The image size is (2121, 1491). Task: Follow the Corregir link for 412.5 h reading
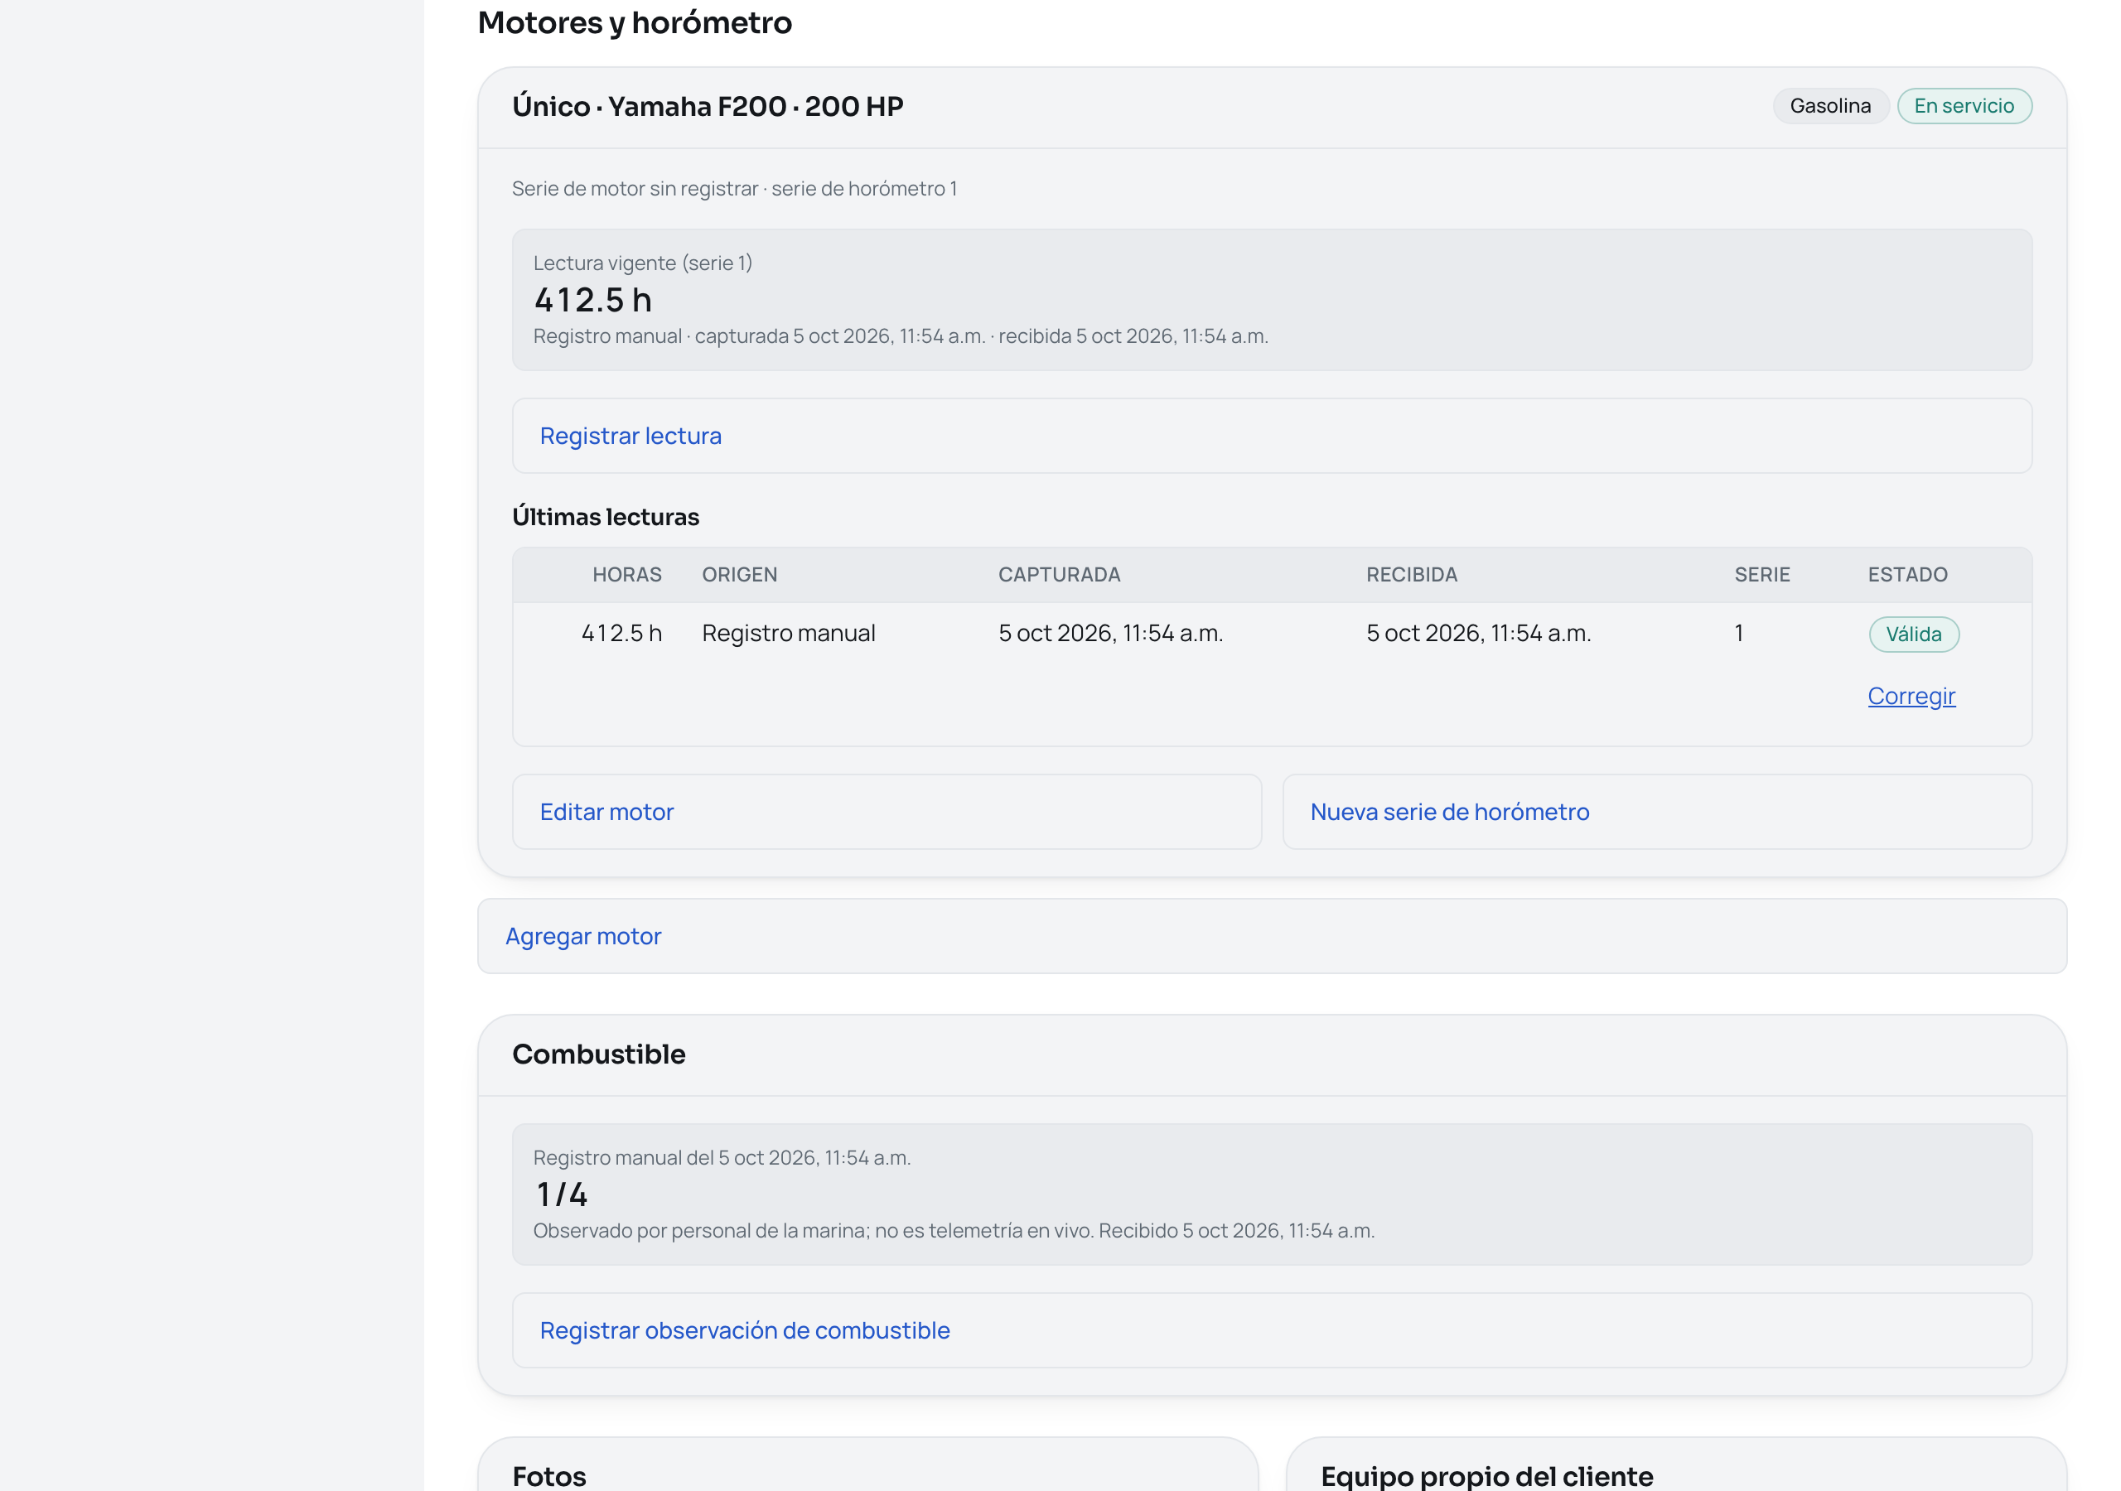(1911, 696)
